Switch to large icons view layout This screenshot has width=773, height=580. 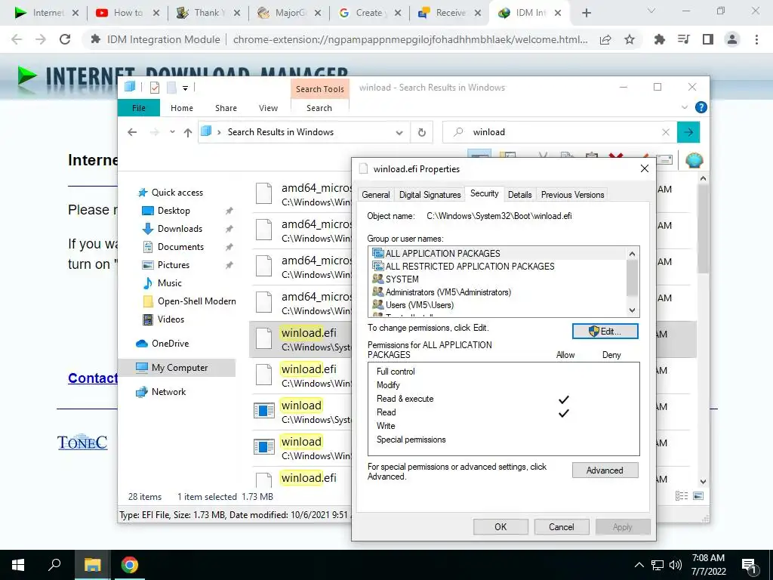(698, 496)
